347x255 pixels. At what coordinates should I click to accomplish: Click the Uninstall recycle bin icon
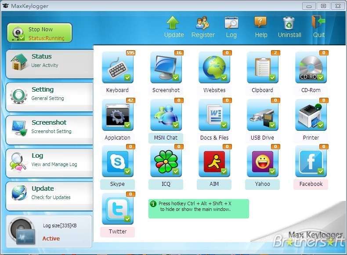[289, 23]
